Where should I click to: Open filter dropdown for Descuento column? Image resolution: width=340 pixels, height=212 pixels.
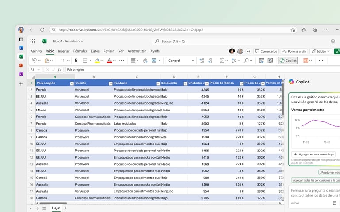pyautogui.click(x=185, y=84)
